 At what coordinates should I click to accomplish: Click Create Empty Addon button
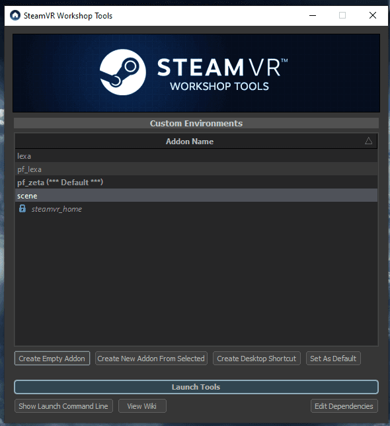52,359
